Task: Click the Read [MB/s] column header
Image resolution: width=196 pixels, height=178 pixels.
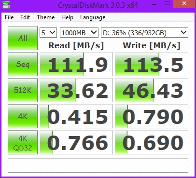Action: point(76,45)
